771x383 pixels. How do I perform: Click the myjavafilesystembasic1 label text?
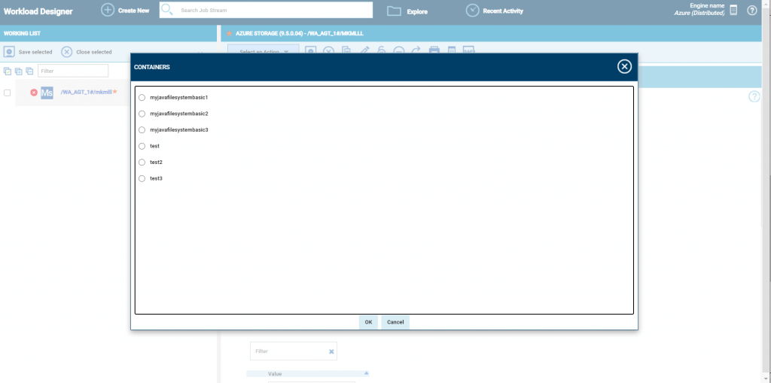pos(179,97)
